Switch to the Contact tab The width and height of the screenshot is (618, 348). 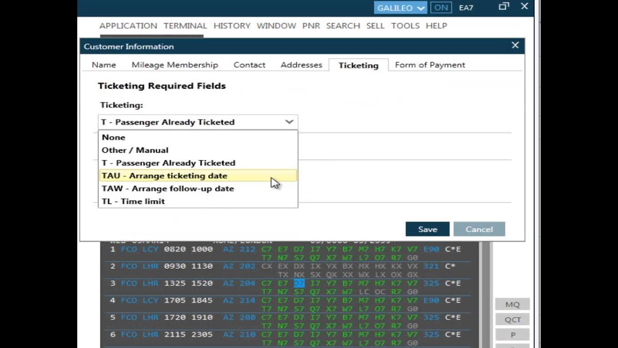[x=249, y=65]
